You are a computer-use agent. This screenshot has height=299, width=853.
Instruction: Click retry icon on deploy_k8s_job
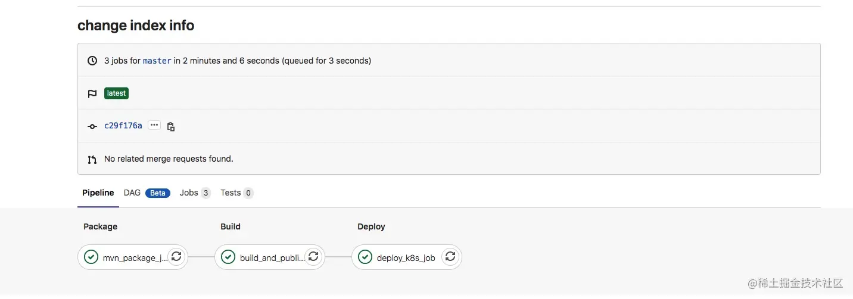click(x=450, y=257)
